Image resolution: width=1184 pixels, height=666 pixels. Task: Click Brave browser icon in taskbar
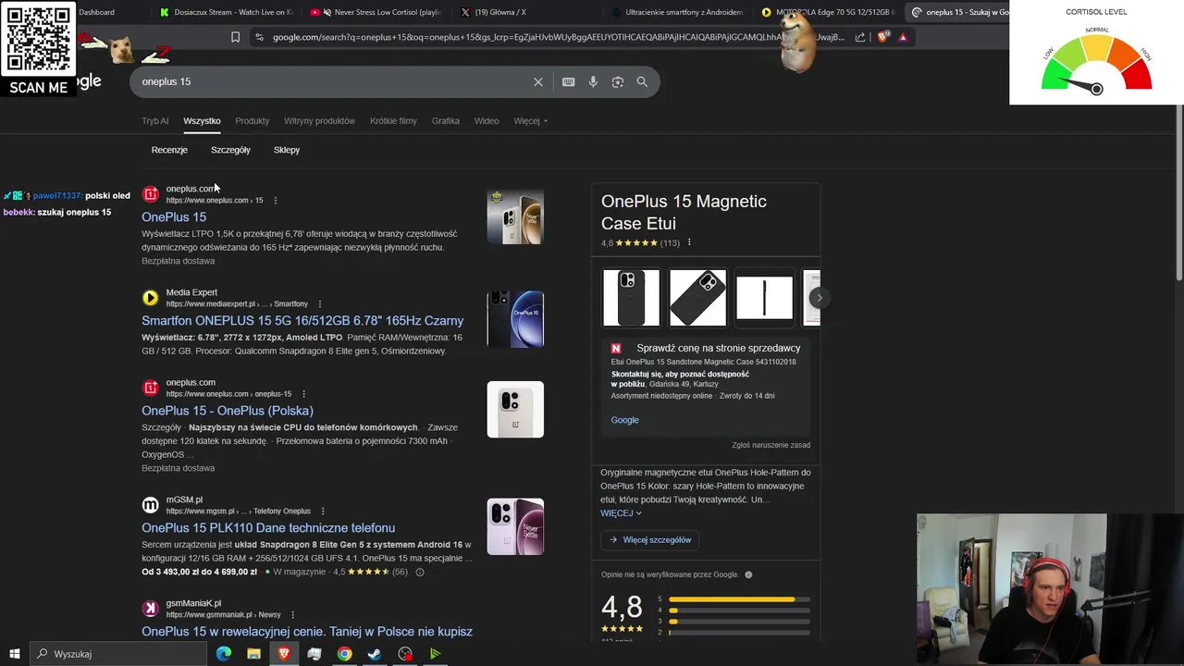284,654
